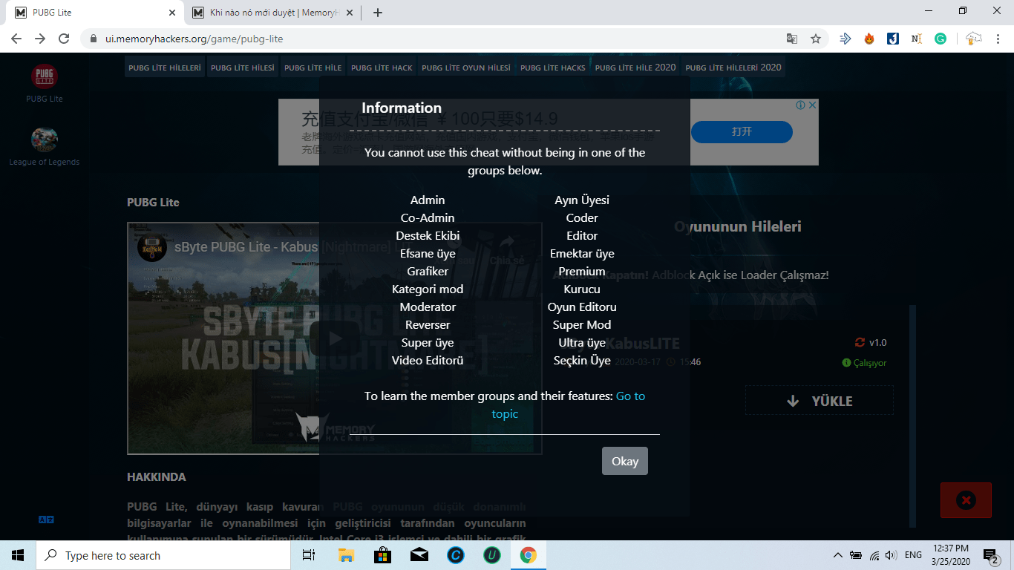Click the red X button at bottom right
1014x570 pixels.
coord(966,500)
